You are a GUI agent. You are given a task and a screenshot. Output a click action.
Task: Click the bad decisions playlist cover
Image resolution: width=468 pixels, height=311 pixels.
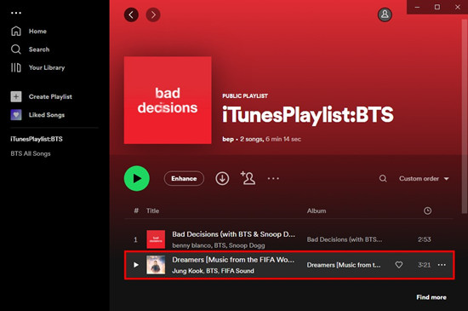pyautogui.click(x=168, y=101)
